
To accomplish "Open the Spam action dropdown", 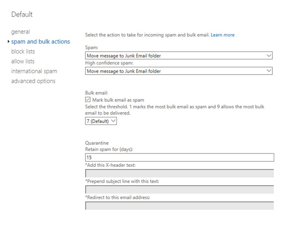I will tap(179, 56).
